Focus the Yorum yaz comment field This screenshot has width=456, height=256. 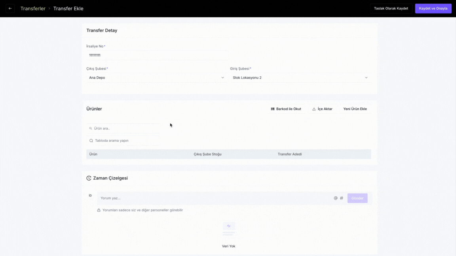coord(215,198)
